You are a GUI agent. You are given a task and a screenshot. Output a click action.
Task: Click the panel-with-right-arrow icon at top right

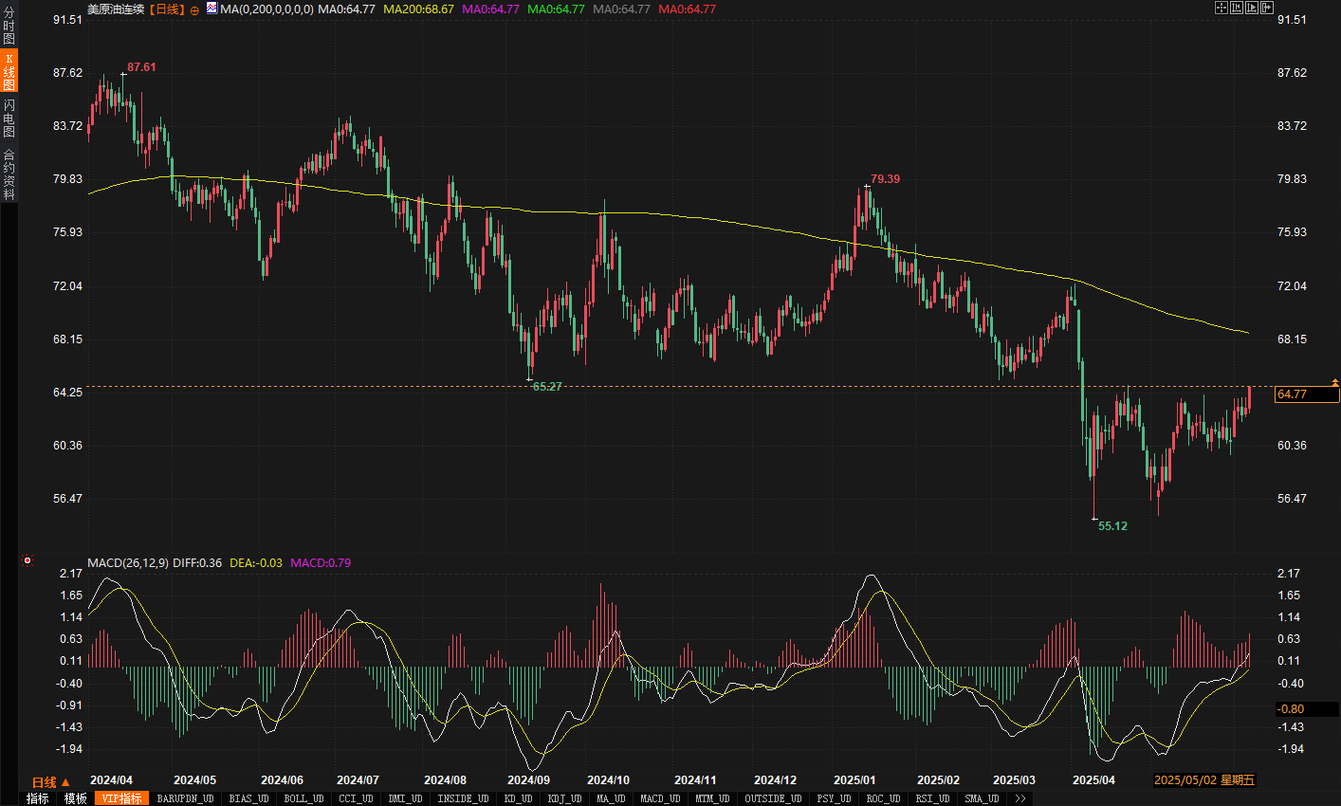pyautogui.click(x=1267, y=8)
